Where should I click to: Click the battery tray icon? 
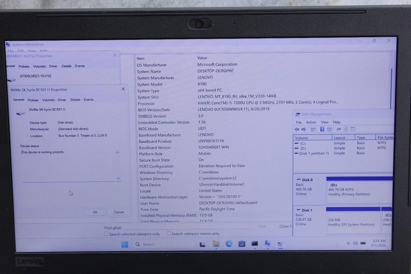(x=363, y=243)
